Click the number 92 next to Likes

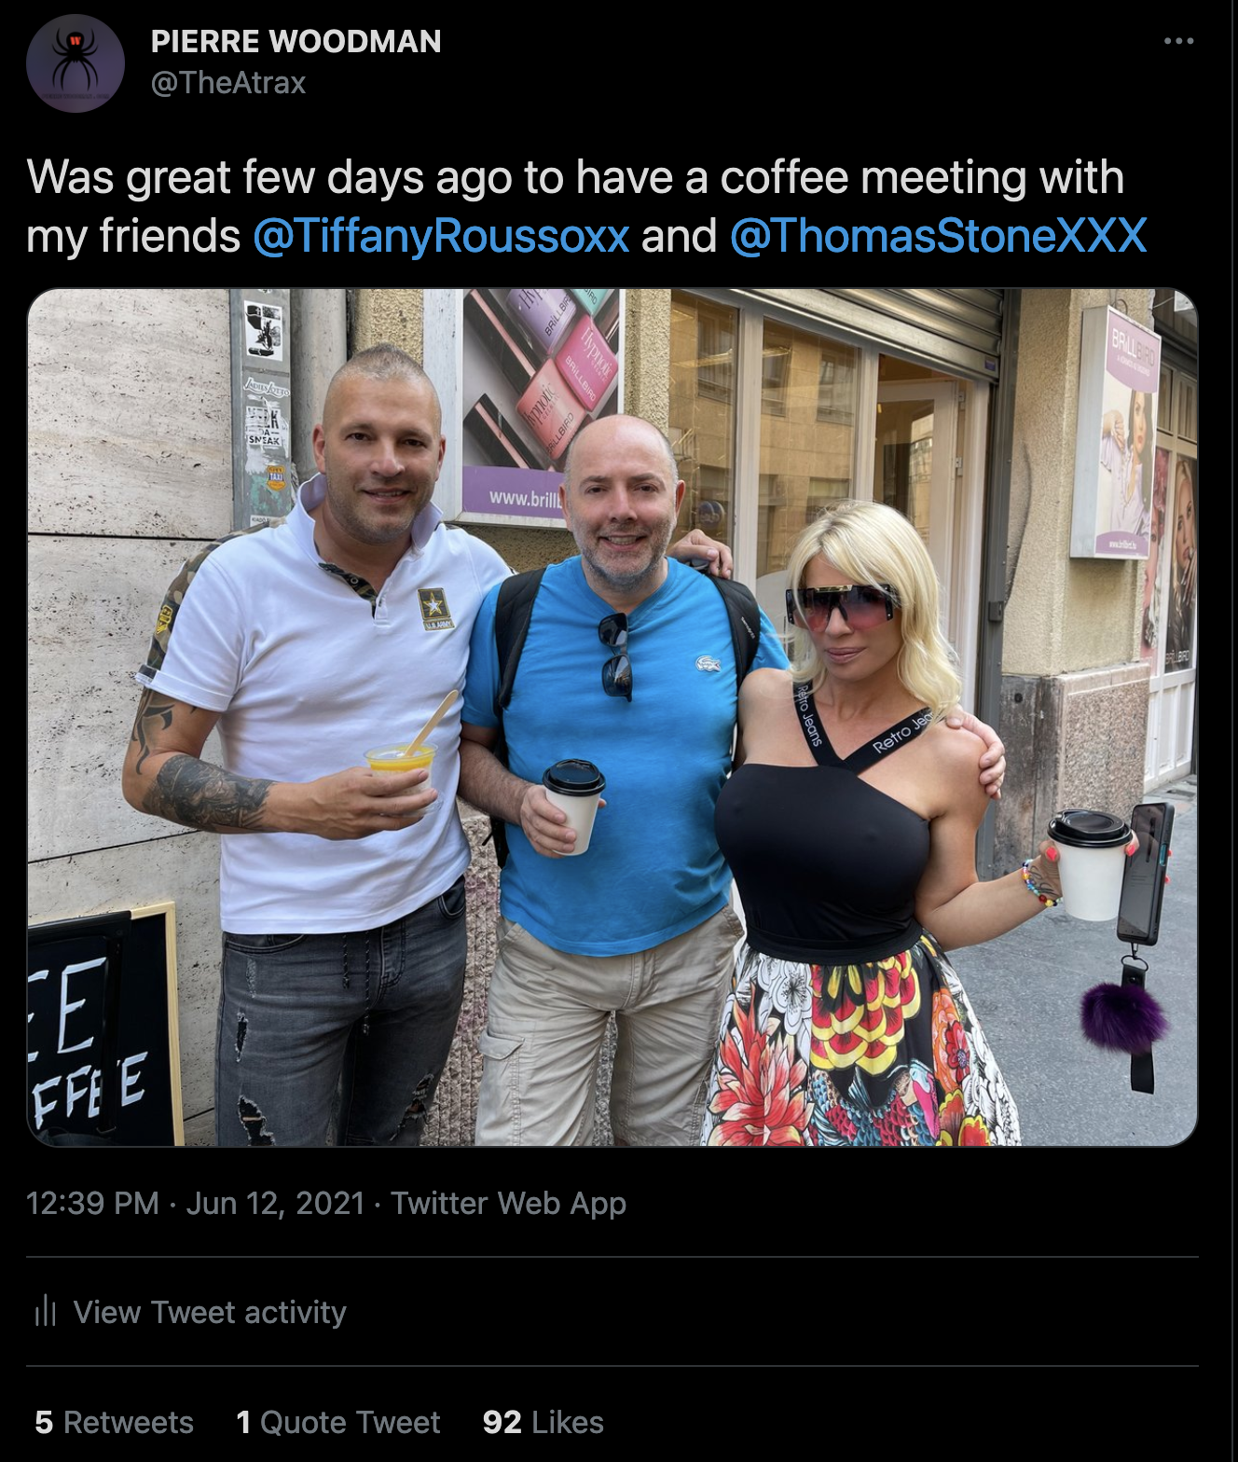502,1422
